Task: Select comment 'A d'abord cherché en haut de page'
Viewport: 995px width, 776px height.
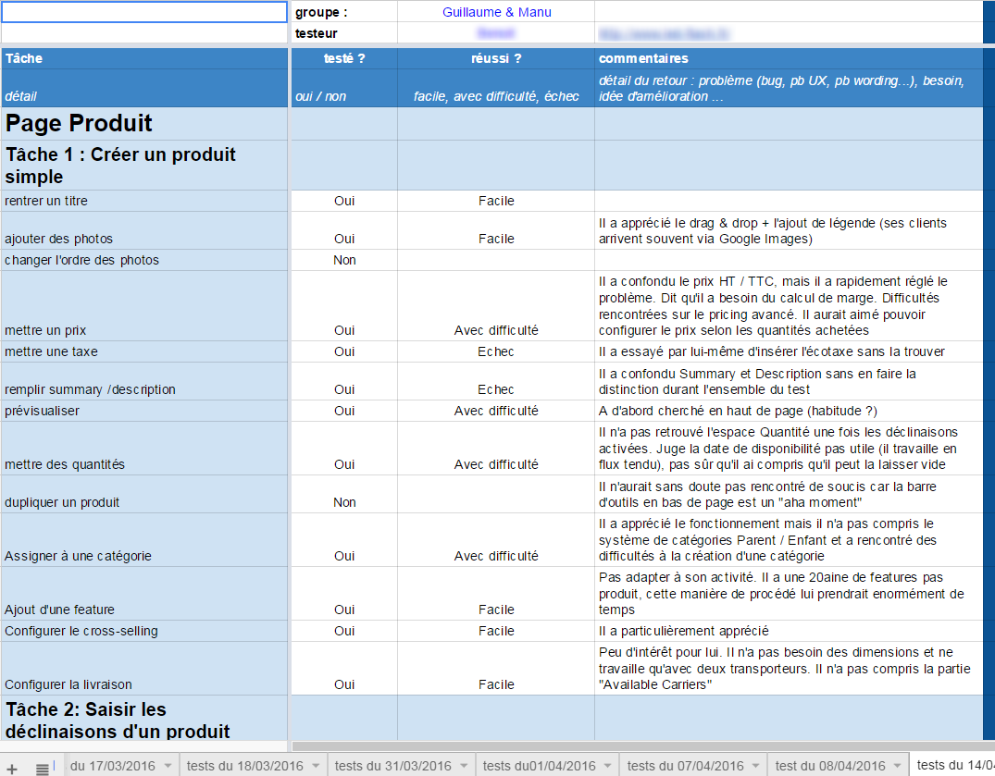Action: pos(789,411)
